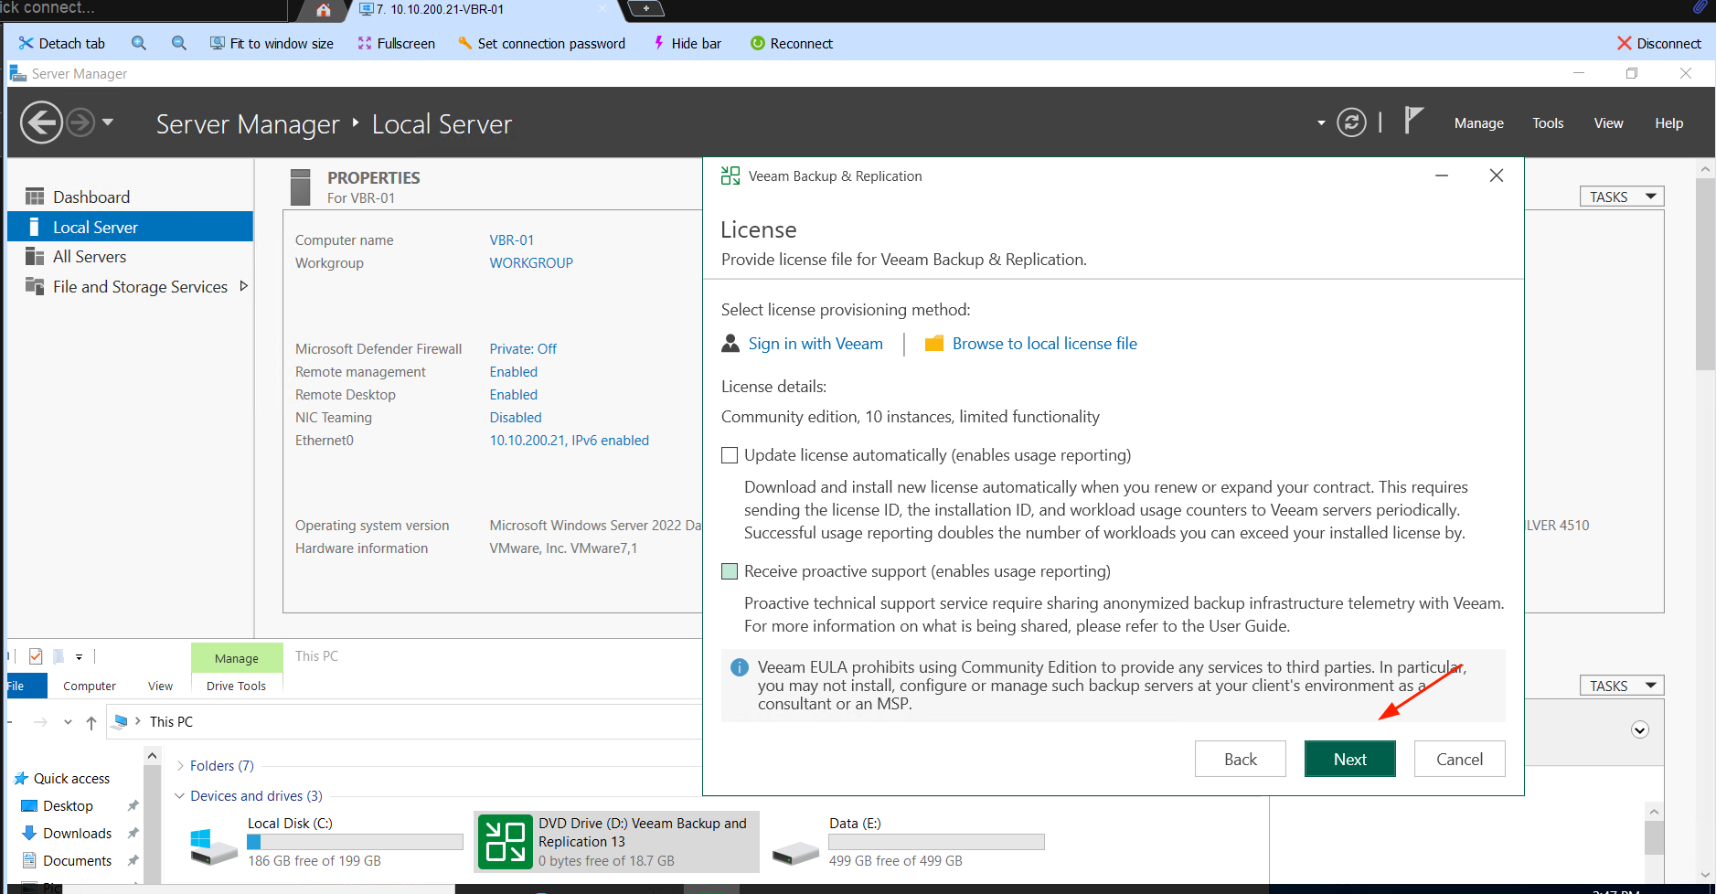This screenshot has height=894, width=1716.
Task: Click the VBR-01 computer name link
Action: [x=511, y=240]
